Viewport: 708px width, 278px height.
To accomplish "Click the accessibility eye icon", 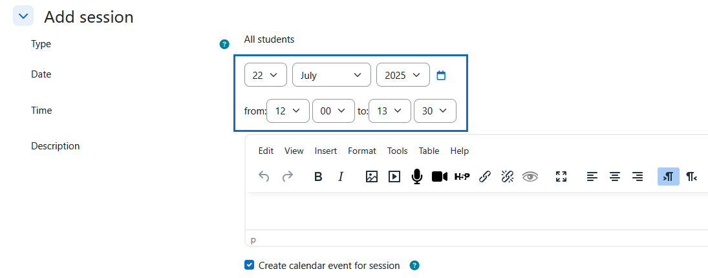I will tap(530, 176).
